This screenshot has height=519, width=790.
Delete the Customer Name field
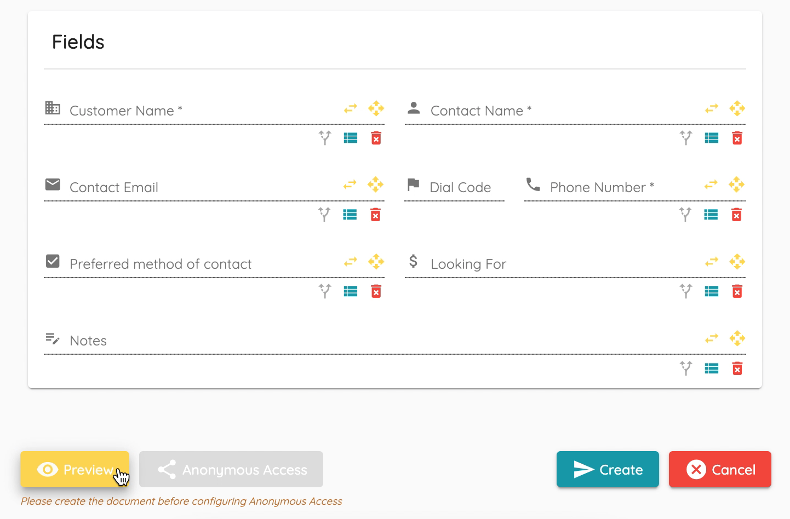click(376, 138)
